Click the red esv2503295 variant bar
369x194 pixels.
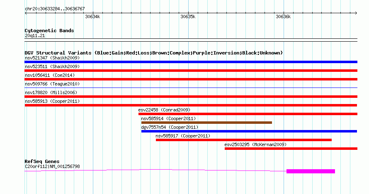(291, 149)
